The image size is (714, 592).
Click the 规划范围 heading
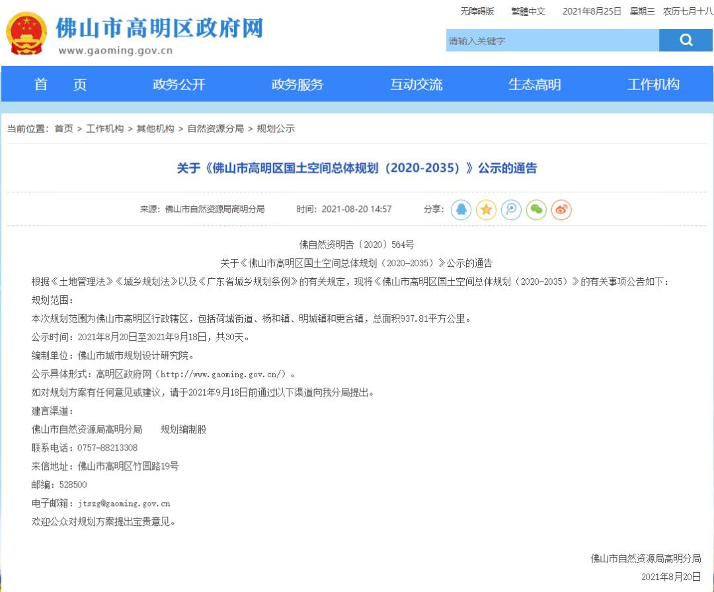coord(52,301)
